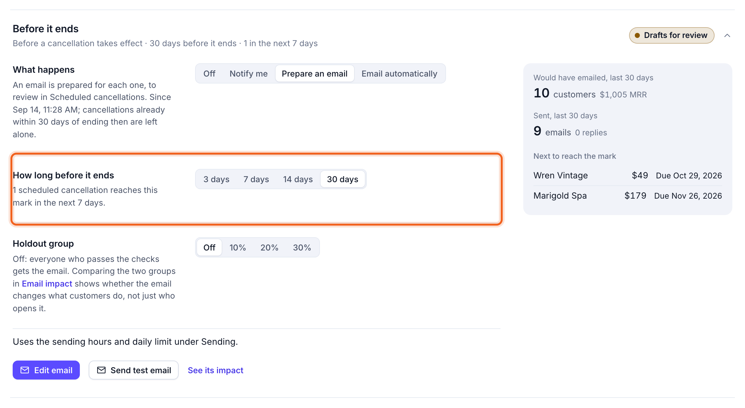The height and width of the screenshot is (408, 745).
Task: Click the Drafts for review status badge
Action: [672, 35]
